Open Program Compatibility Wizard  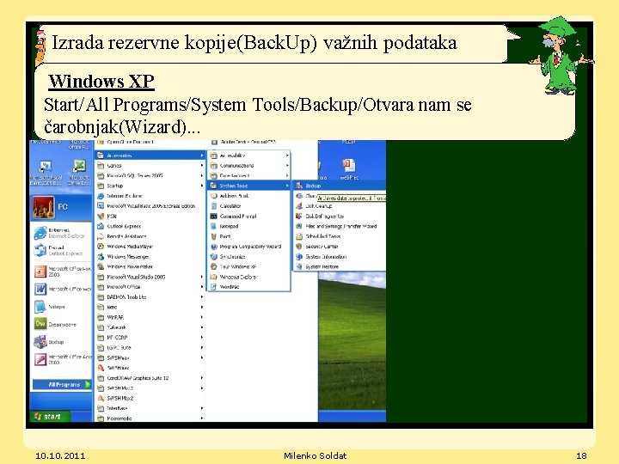249,247
